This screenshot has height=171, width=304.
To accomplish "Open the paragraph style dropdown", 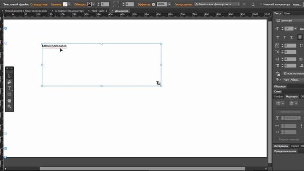I will pos(293,74).
